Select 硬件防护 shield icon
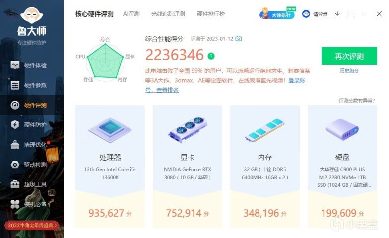 tap(15, 125)
